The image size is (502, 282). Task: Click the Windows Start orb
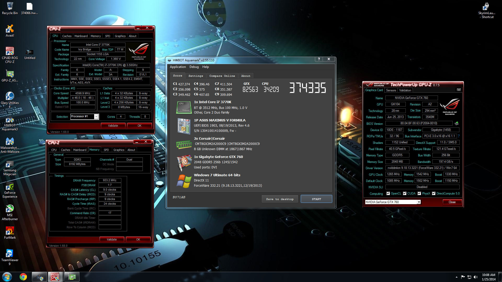7,277
